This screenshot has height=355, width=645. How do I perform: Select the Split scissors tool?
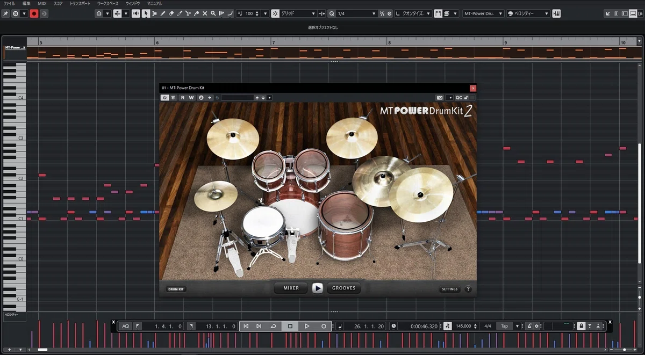pos(188,13)
